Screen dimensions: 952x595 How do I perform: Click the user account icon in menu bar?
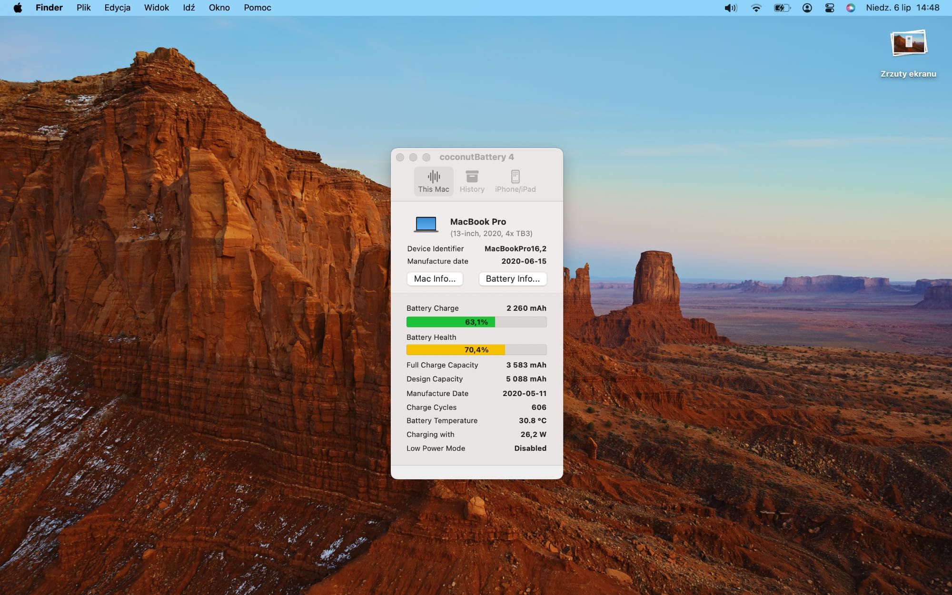pyautogui.click(x=807, y=8)
